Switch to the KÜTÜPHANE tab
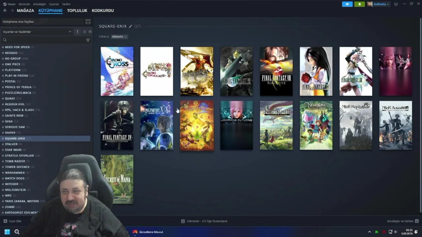The height and width of the screenshot is (237, 422). coord(50,11)
